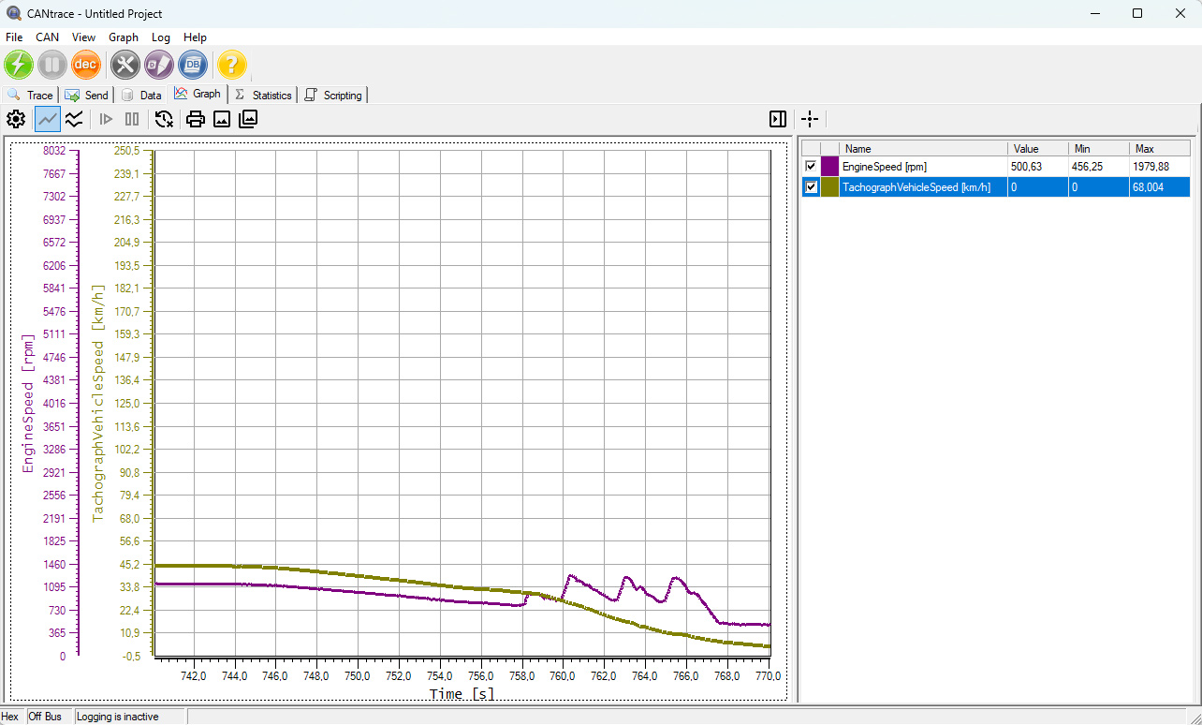Open the Log menu
The width and height of the screenshot is (1202, 725).
click(161, 37)
